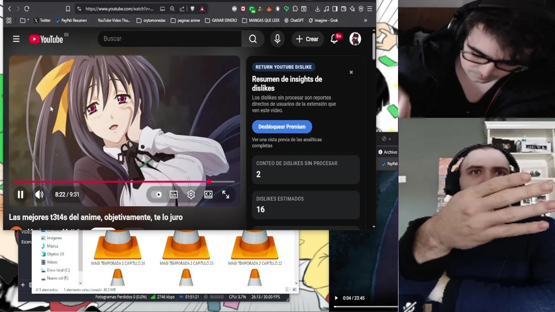Toggle the autoplay switch in the player
This screenshot has width=555, height=312.
click(x=157, y=195)
